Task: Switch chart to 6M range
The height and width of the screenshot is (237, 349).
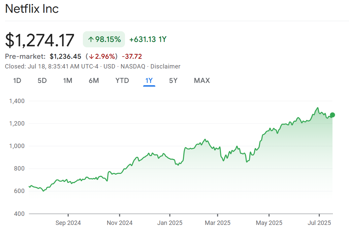Action: pyautogui.click(x=94, y=81)
